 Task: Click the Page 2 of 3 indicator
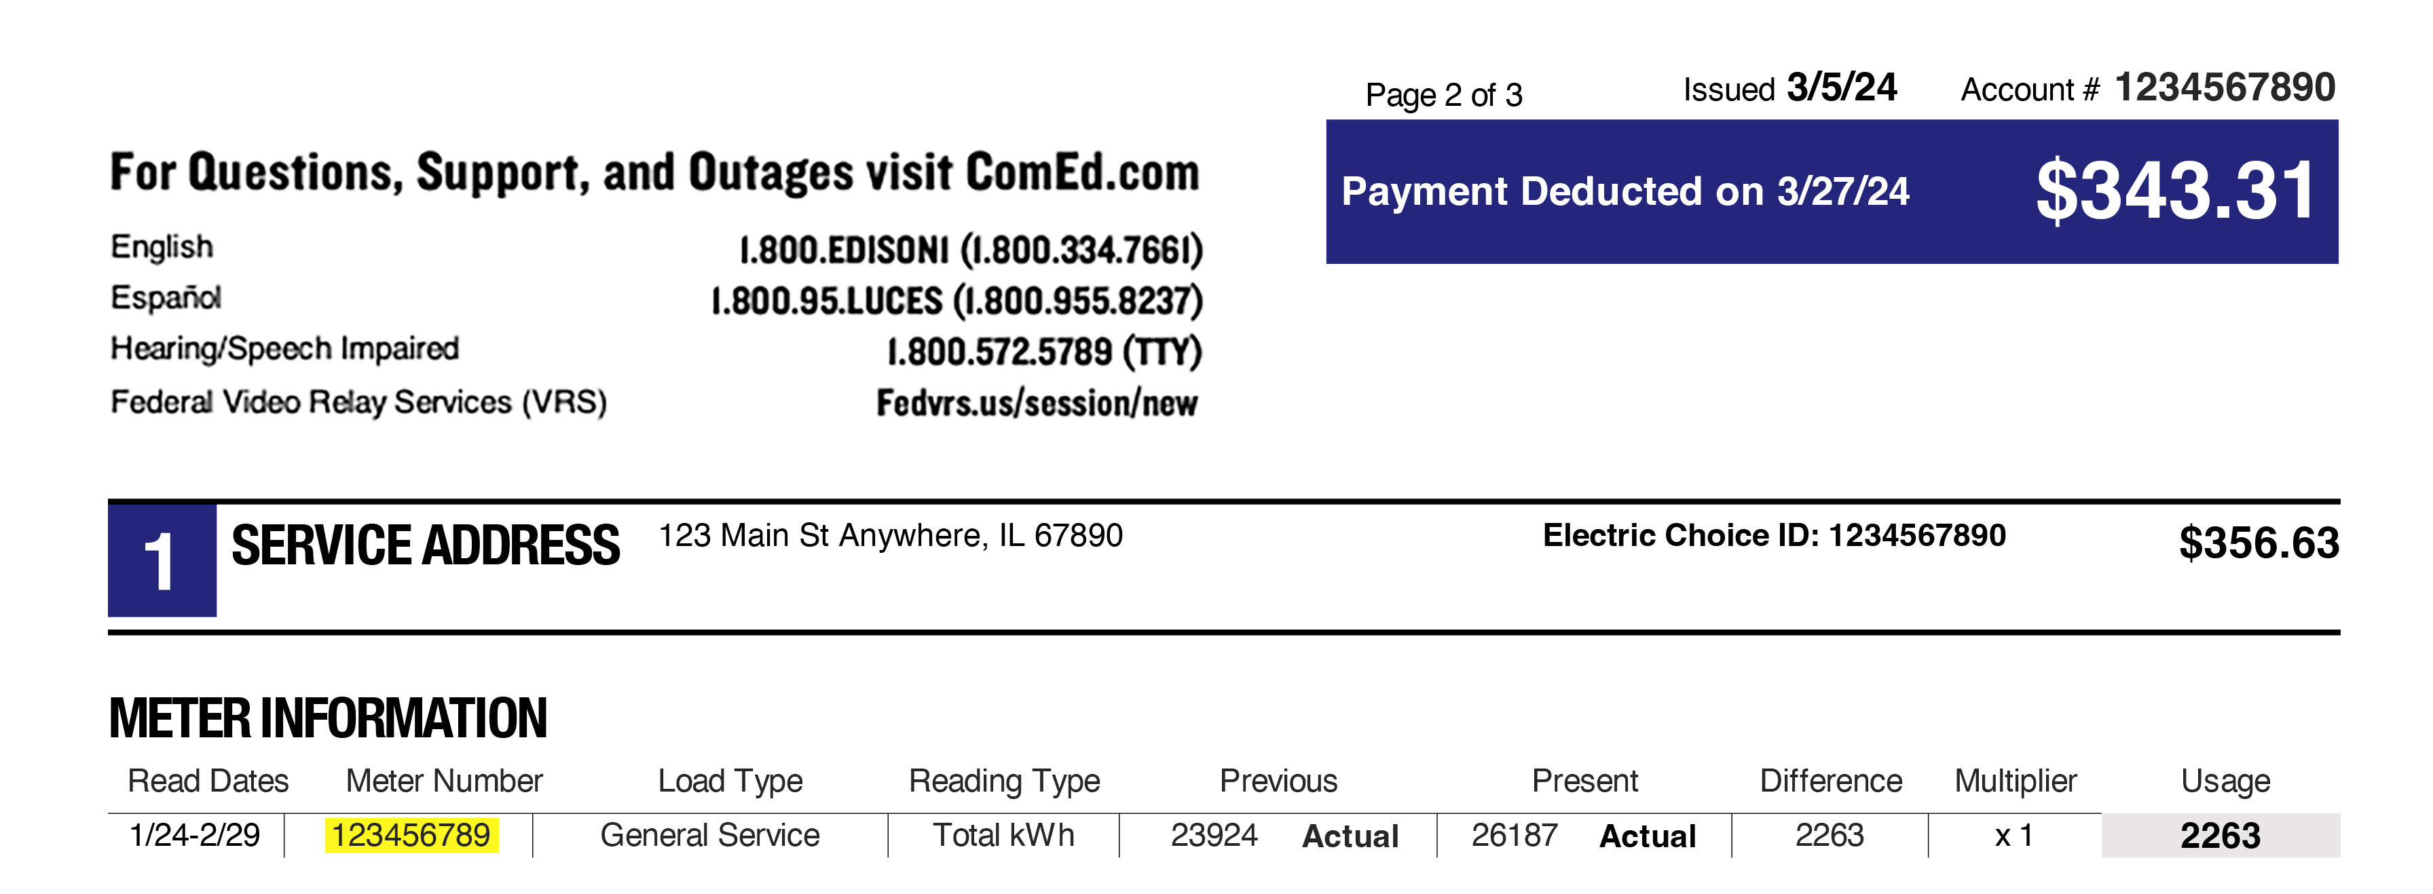[1443, 94]
